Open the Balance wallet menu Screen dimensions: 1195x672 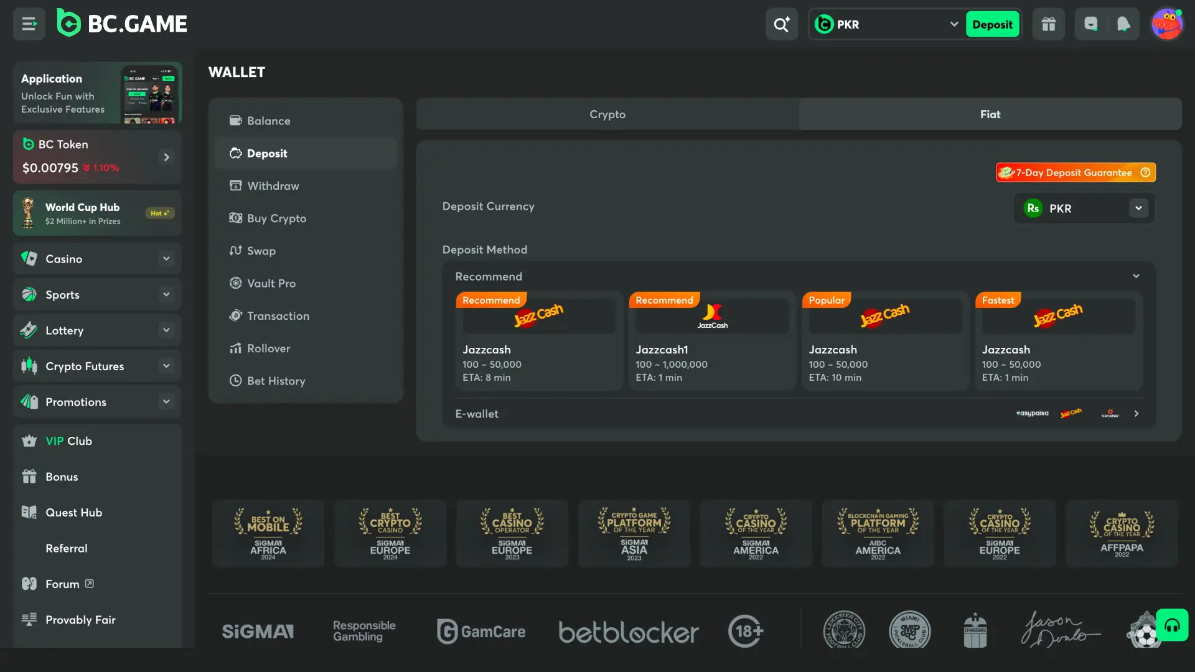coord(306,121)
